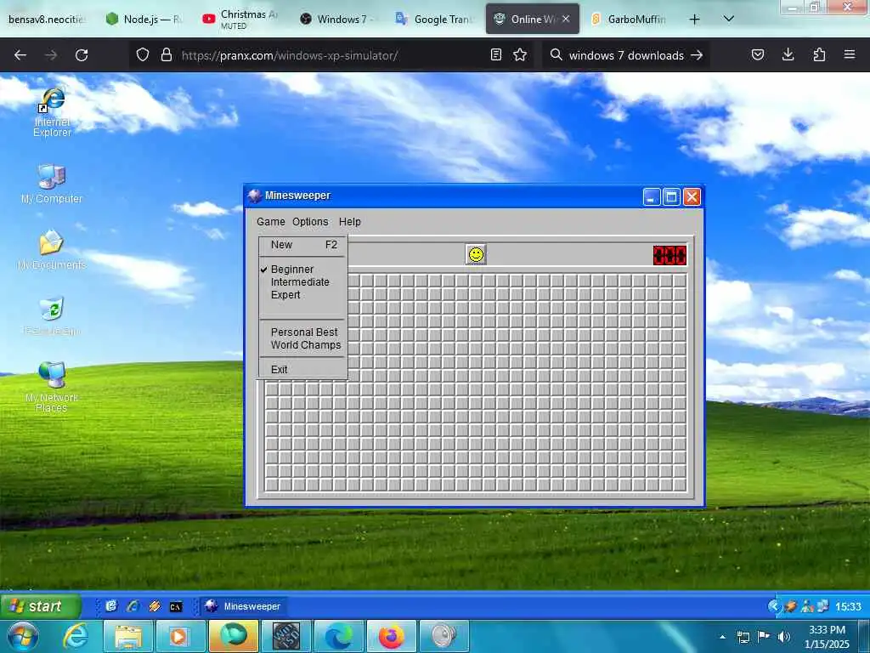The image size is (870, 653).
Task: Switch to the Google Translate tab
Action: pos(433,20)
